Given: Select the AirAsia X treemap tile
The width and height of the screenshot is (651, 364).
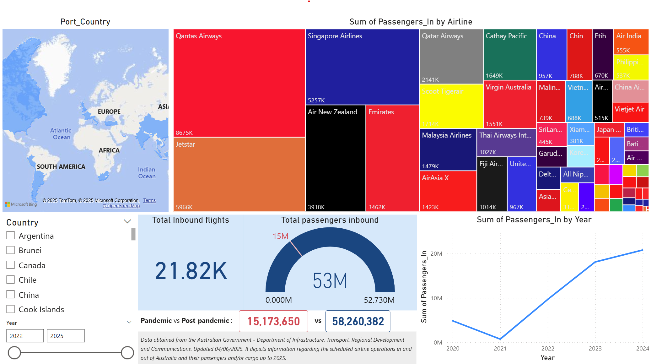Looking at the screenshot, I should pos(448,191).
